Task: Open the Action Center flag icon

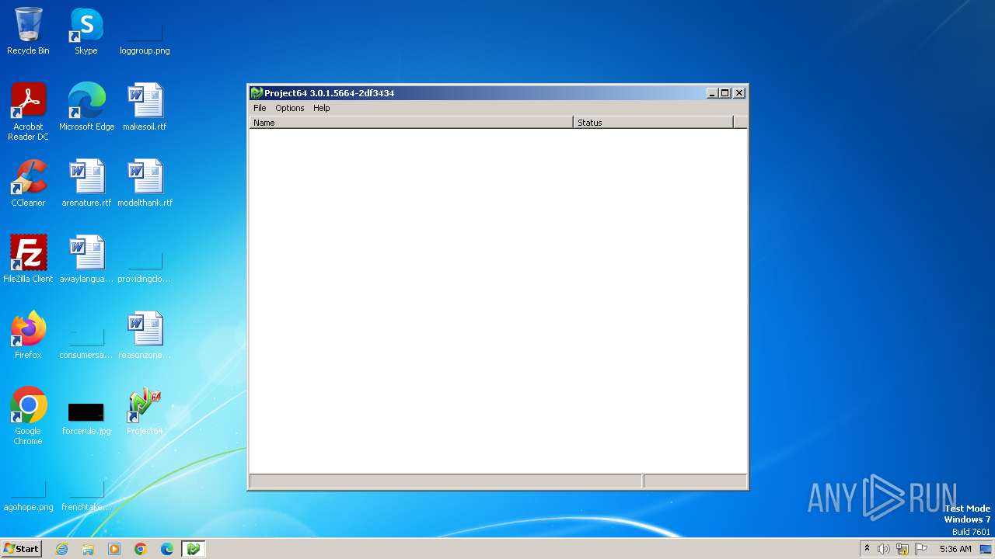Action: [921, 549]
